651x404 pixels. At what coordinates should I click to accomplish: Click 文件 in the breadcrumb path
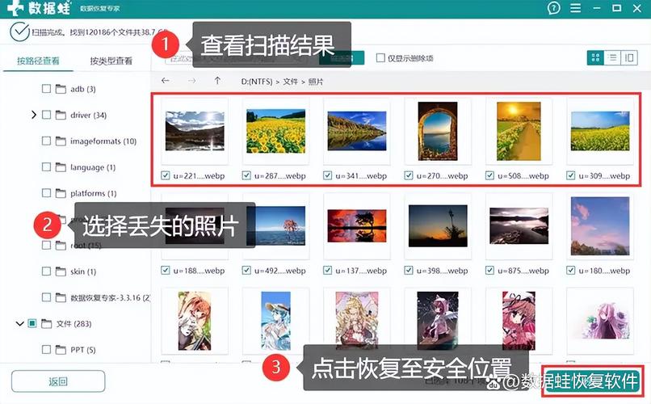click(x=290, y=82)
